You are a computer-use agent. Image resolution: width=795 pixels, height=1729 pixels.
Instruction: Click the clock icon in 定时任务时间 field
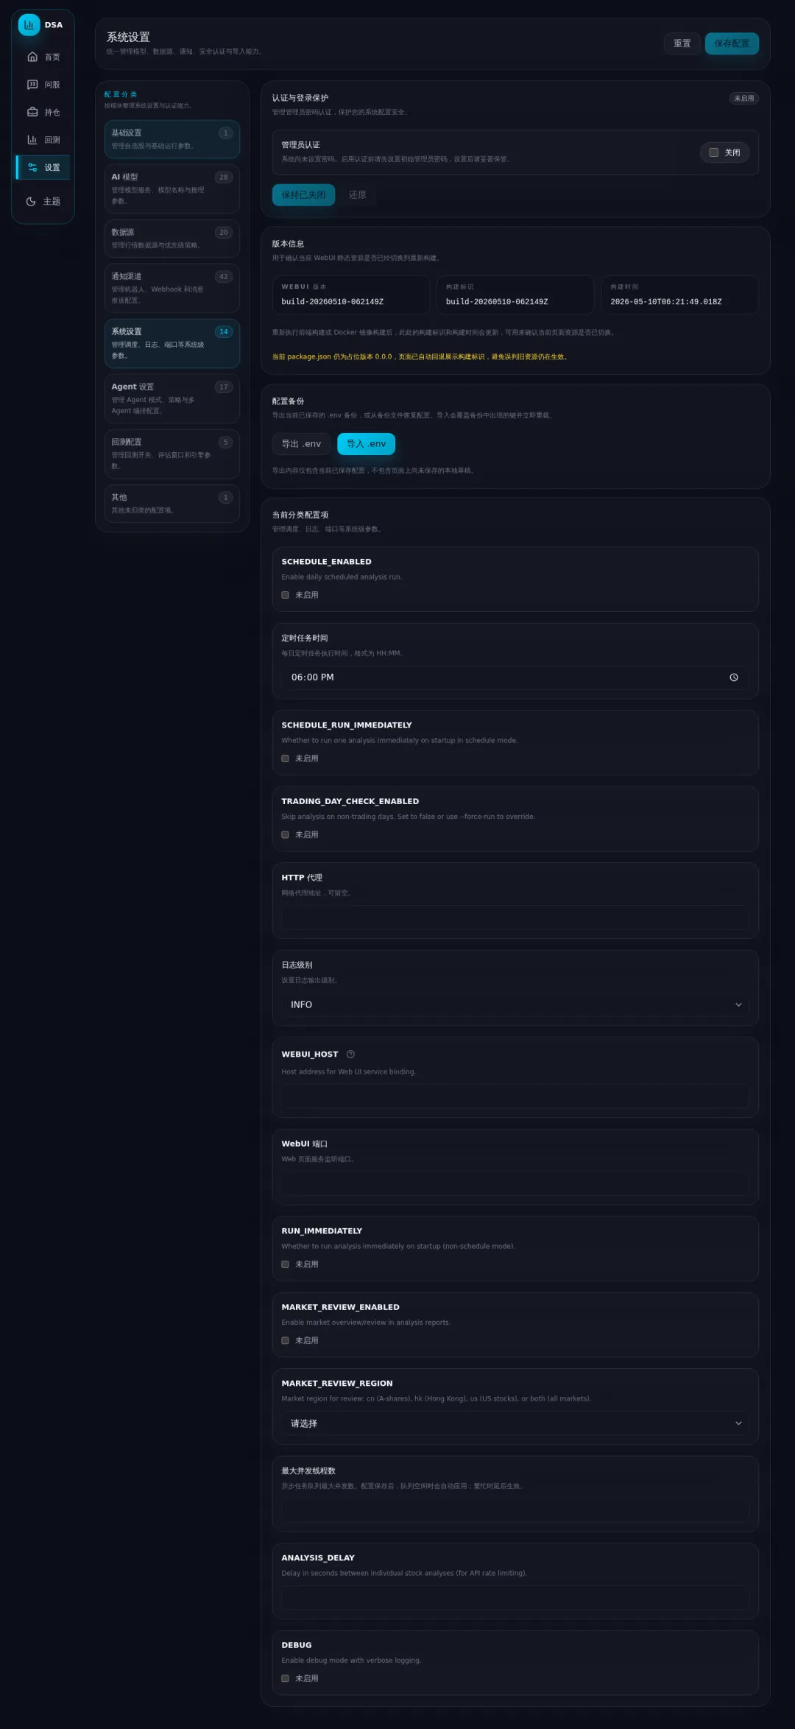(733, 677)
